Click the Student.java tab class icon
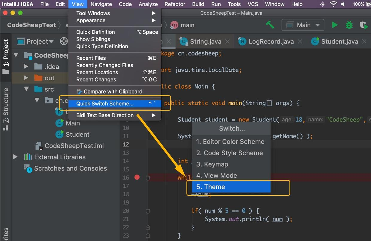The image size is (371, 241). click(315, 41)
